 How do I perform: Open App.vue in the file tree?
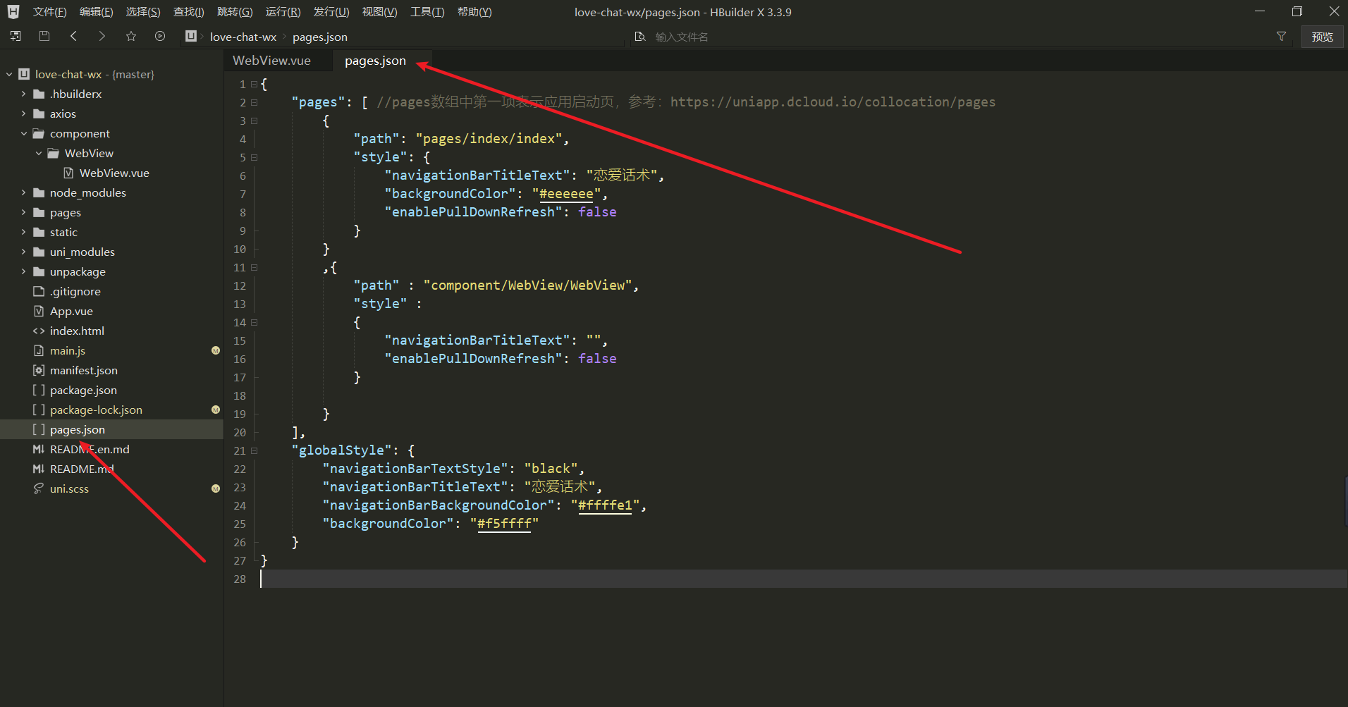(x=111, y=311)
